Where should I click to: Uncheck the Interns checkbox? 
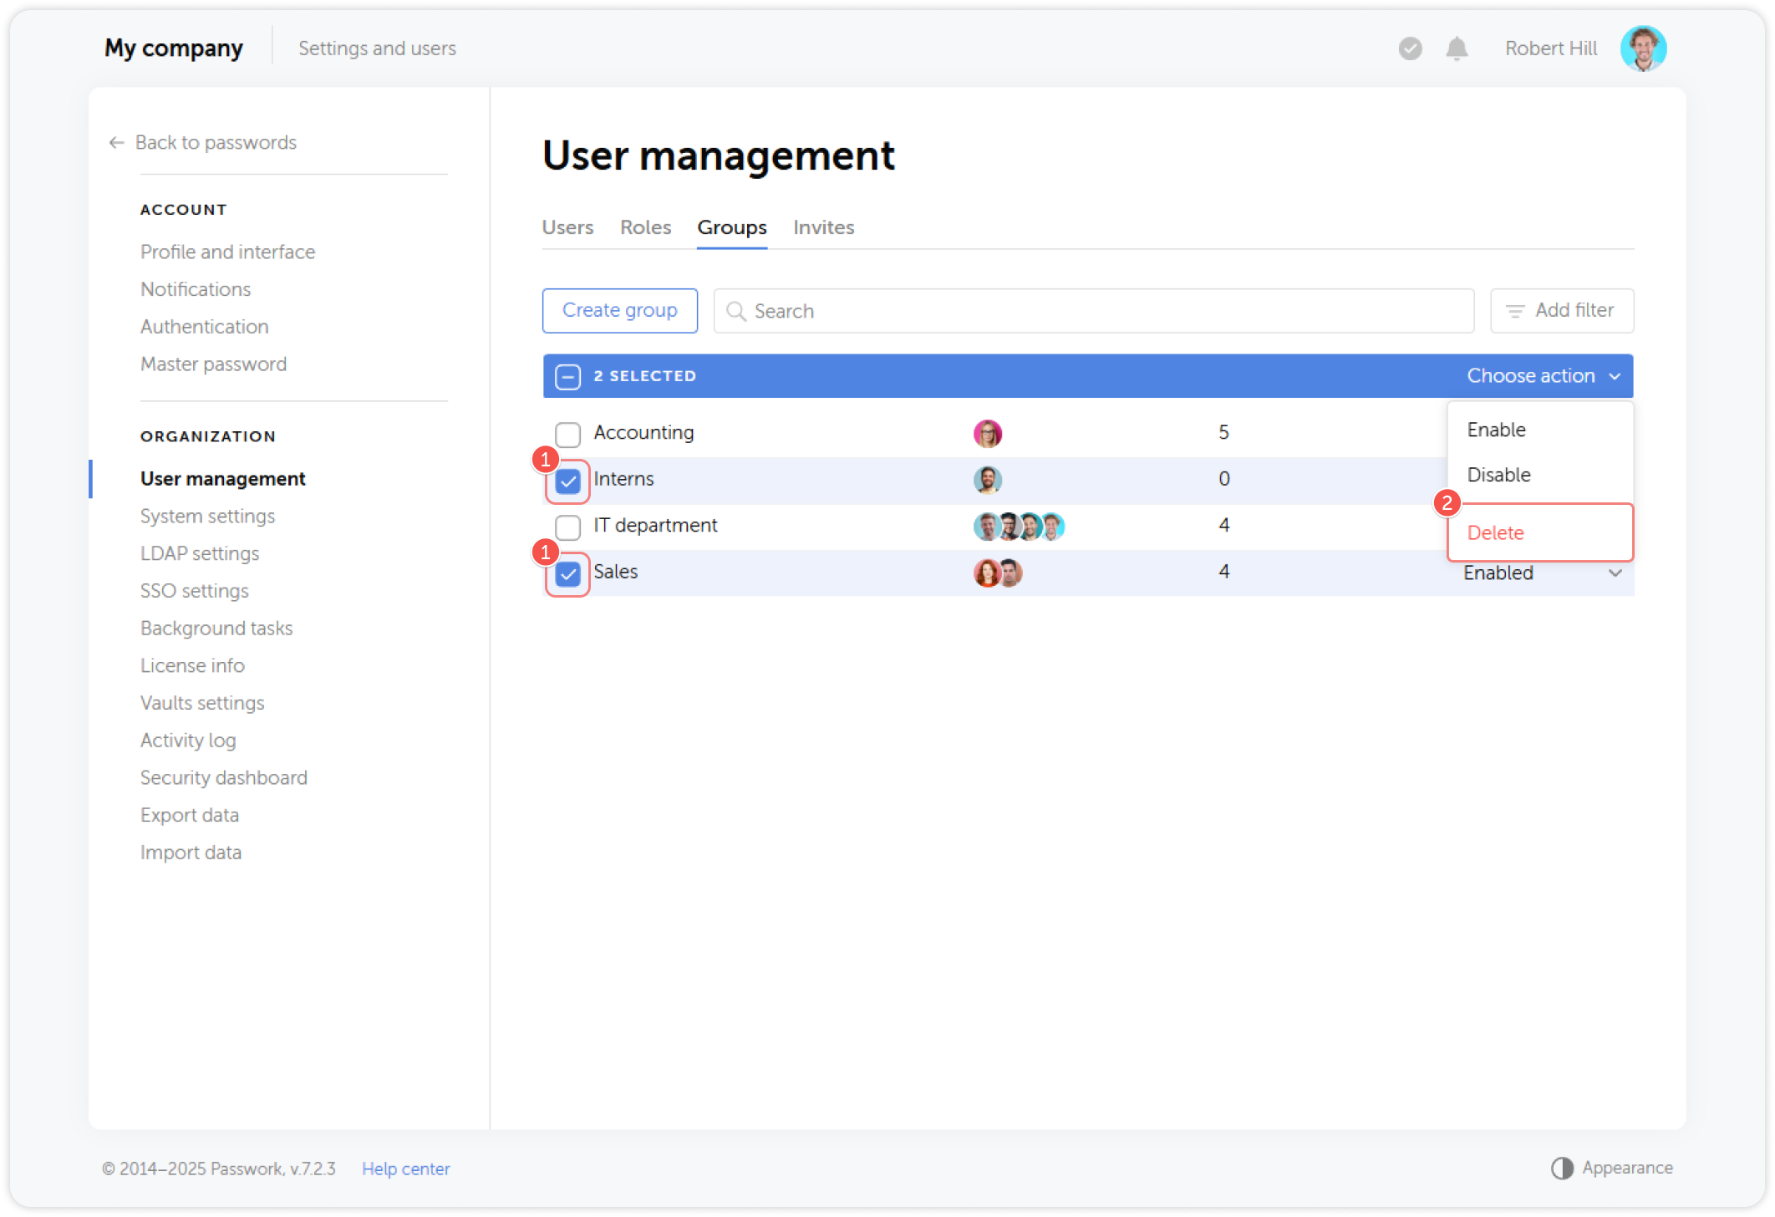tap(568, 480)
